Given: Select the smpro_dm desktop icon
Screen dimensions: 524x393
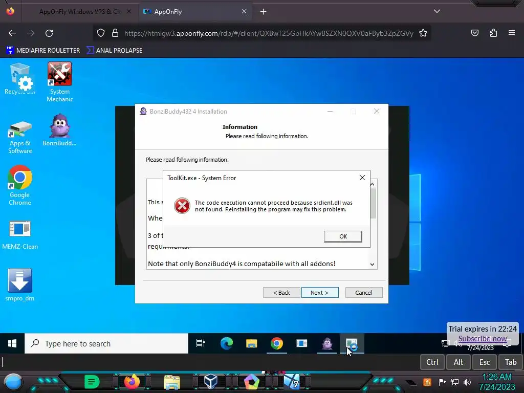Looking at the screenshot, I should pos(20,285).
